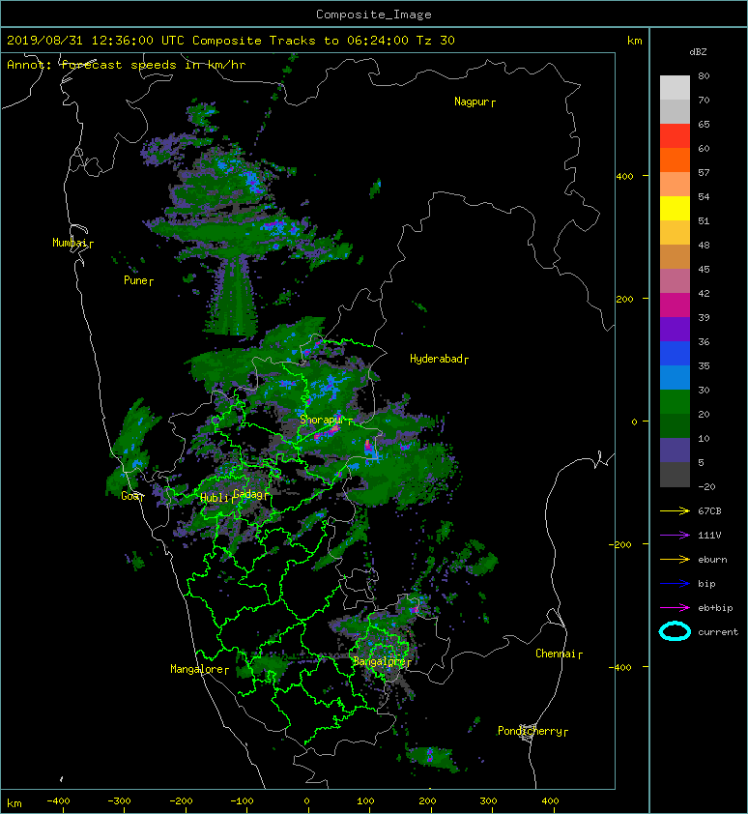Click the 300 tick on the bottom axis
Screen dimensions: 748x814
click(x=488, y=801)
